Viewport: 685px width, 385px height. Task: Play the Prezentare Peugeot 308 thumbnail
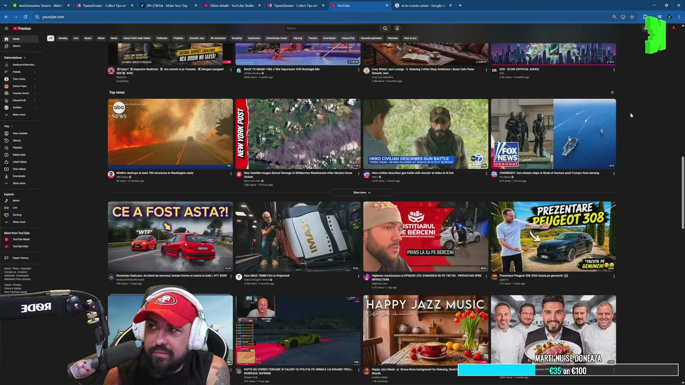point(553,236)
